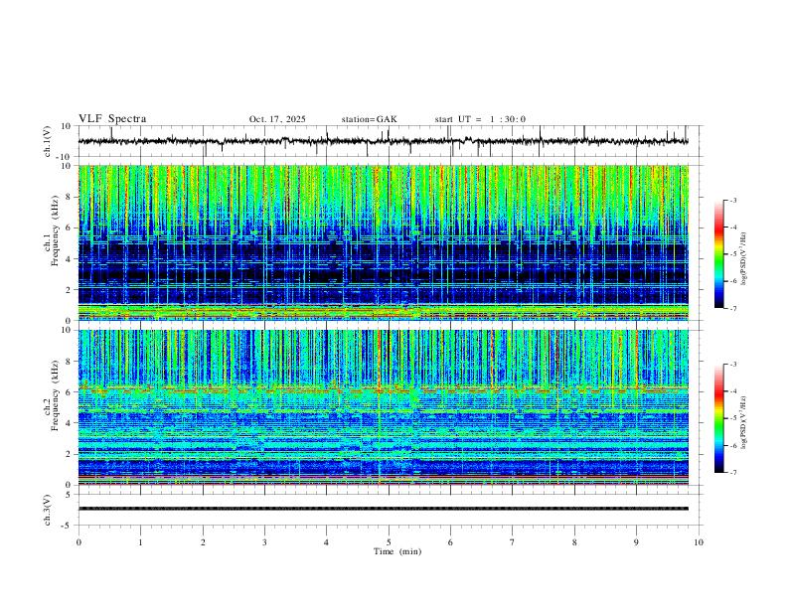Click the "VLF Spectra" plot title

point(112,119)
